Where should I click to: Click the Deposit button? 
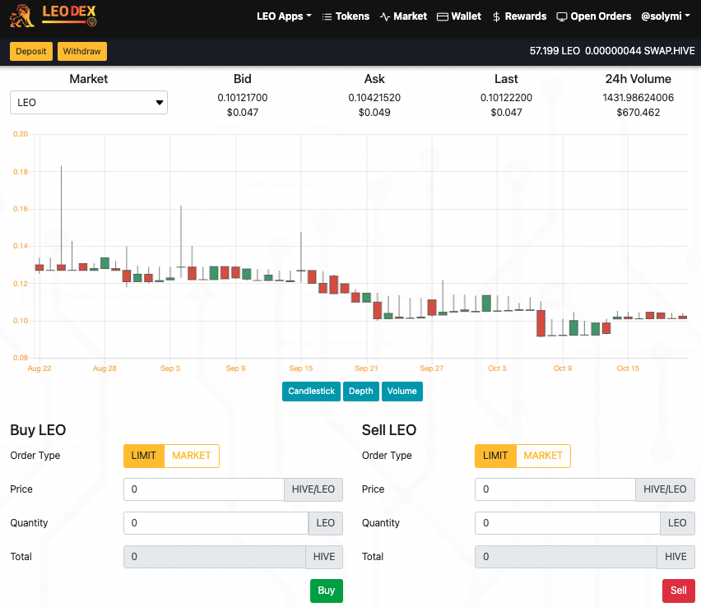31,51
